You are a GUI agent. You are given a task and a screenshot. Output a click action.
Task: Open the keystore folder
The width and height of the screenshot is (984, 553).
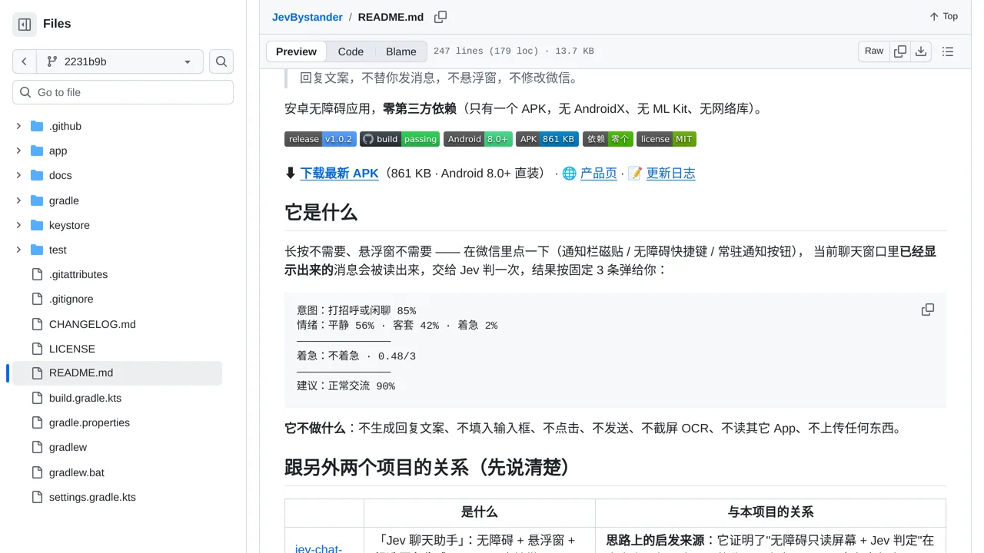69,225
